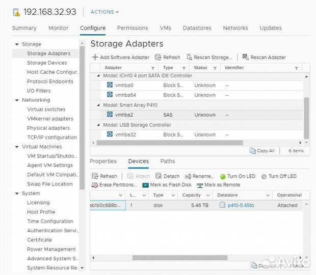
Task: Open the ACTIONS dropdown menu
Action: [x=104, y=12]
